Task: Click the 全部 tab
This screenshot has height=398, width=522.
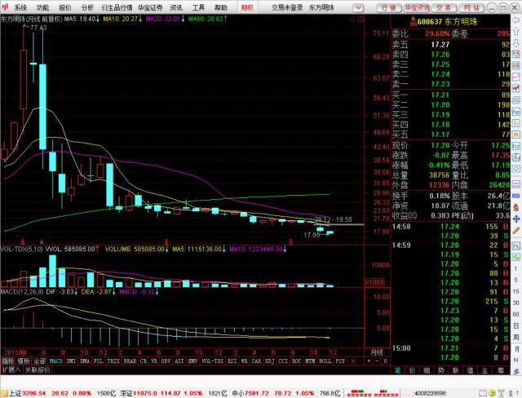Action: (39, 361)
